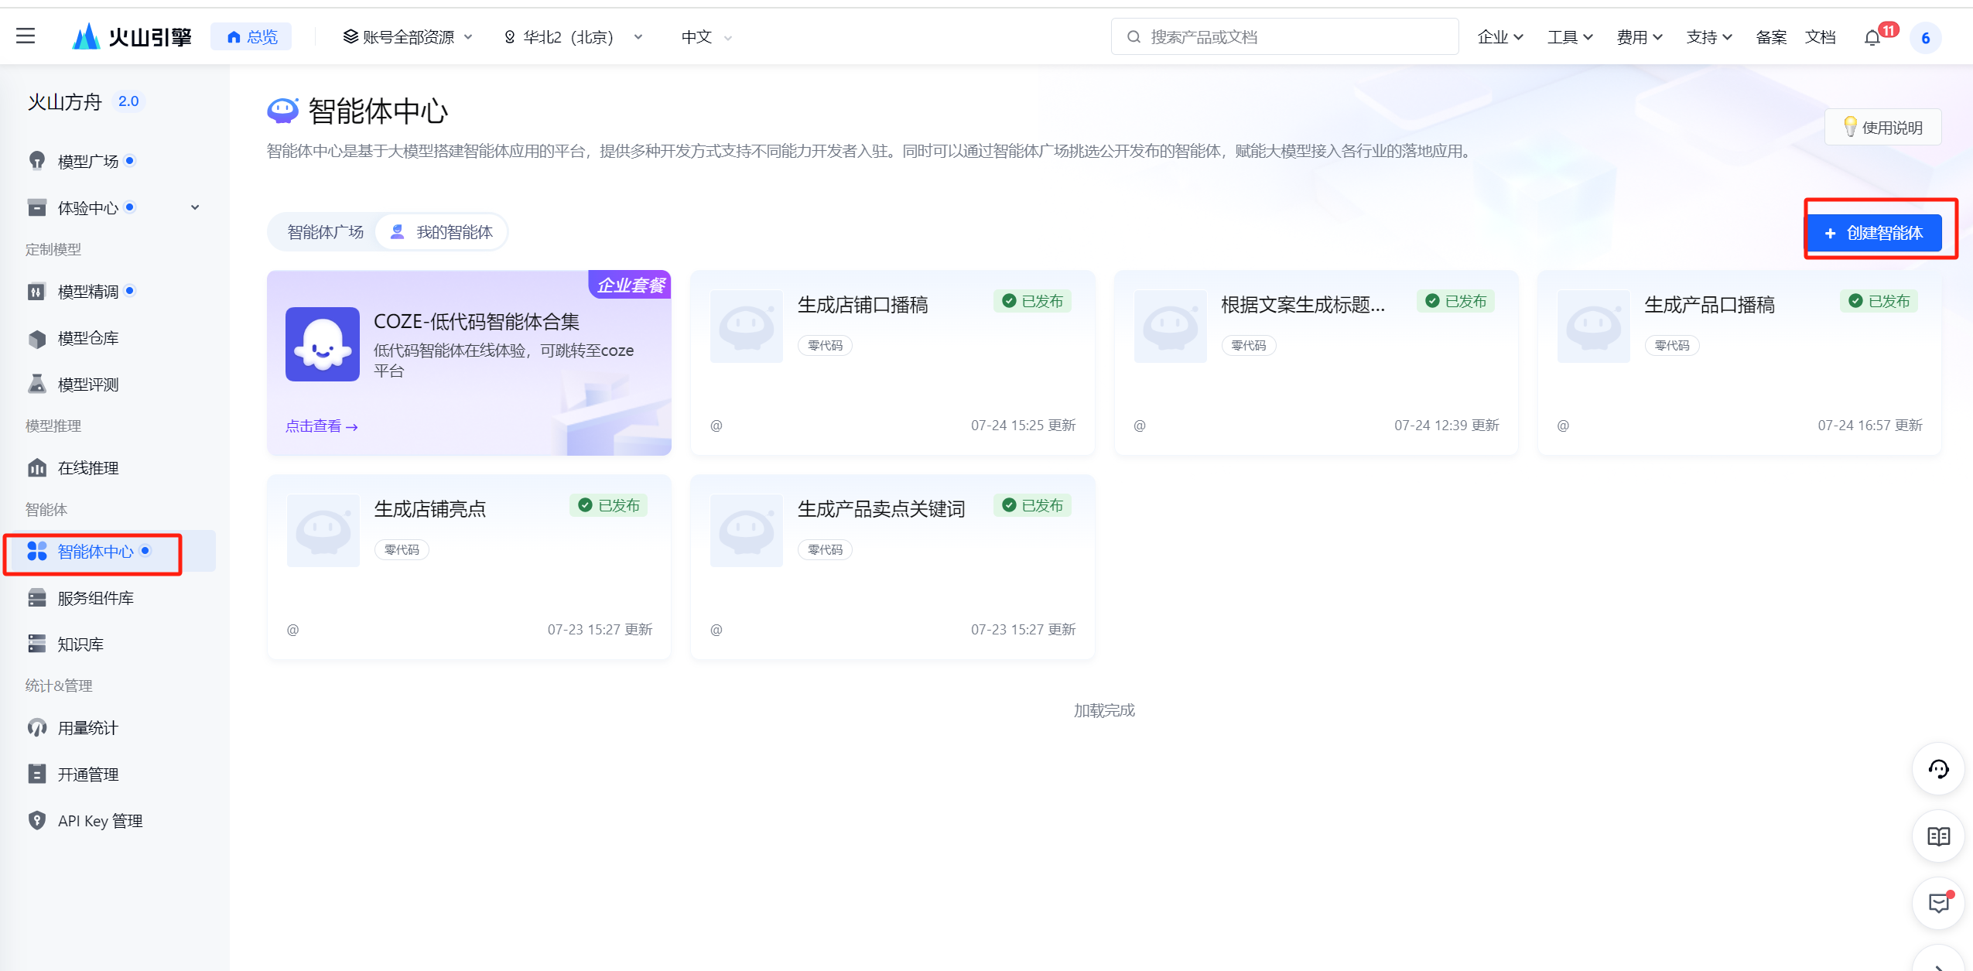Viewport: 1973px width, 971px height.
Task: Click the COZE ghost logo thumbnail
Action: 322,344
